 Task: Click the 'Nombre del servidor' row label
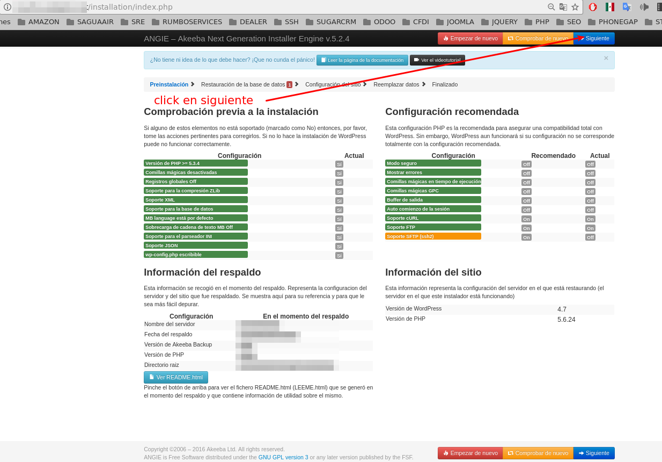pos(170,324)
